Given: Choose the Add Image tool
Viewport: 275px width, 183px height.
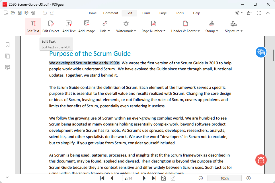Looking at the screenshot, I should click(87, 26).
